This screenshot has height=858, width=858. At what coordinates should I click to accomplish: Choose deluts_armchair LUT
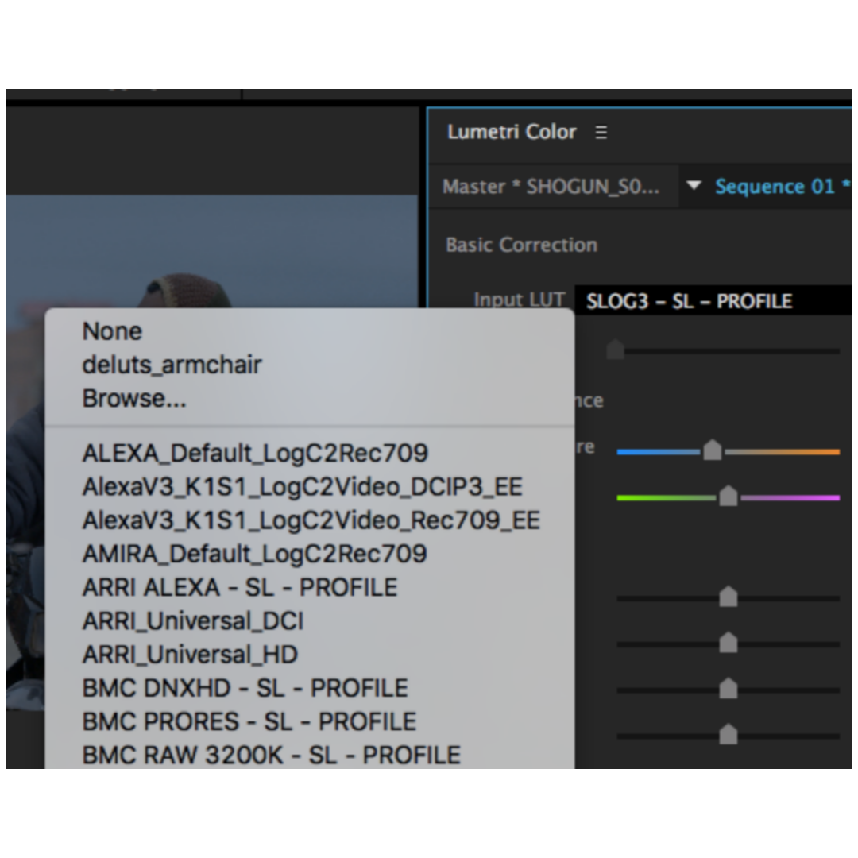[310, 365]
